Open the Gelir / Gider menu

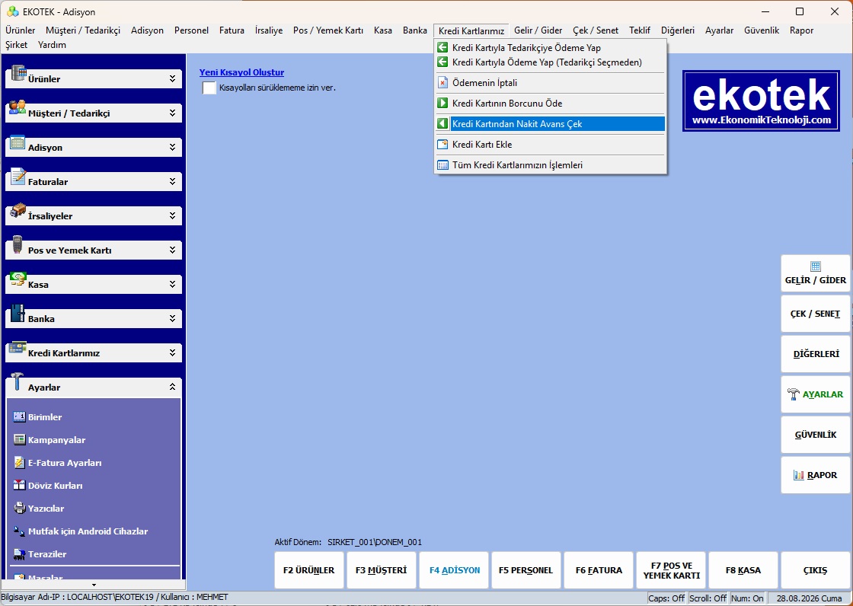click(x=538, y=30)
